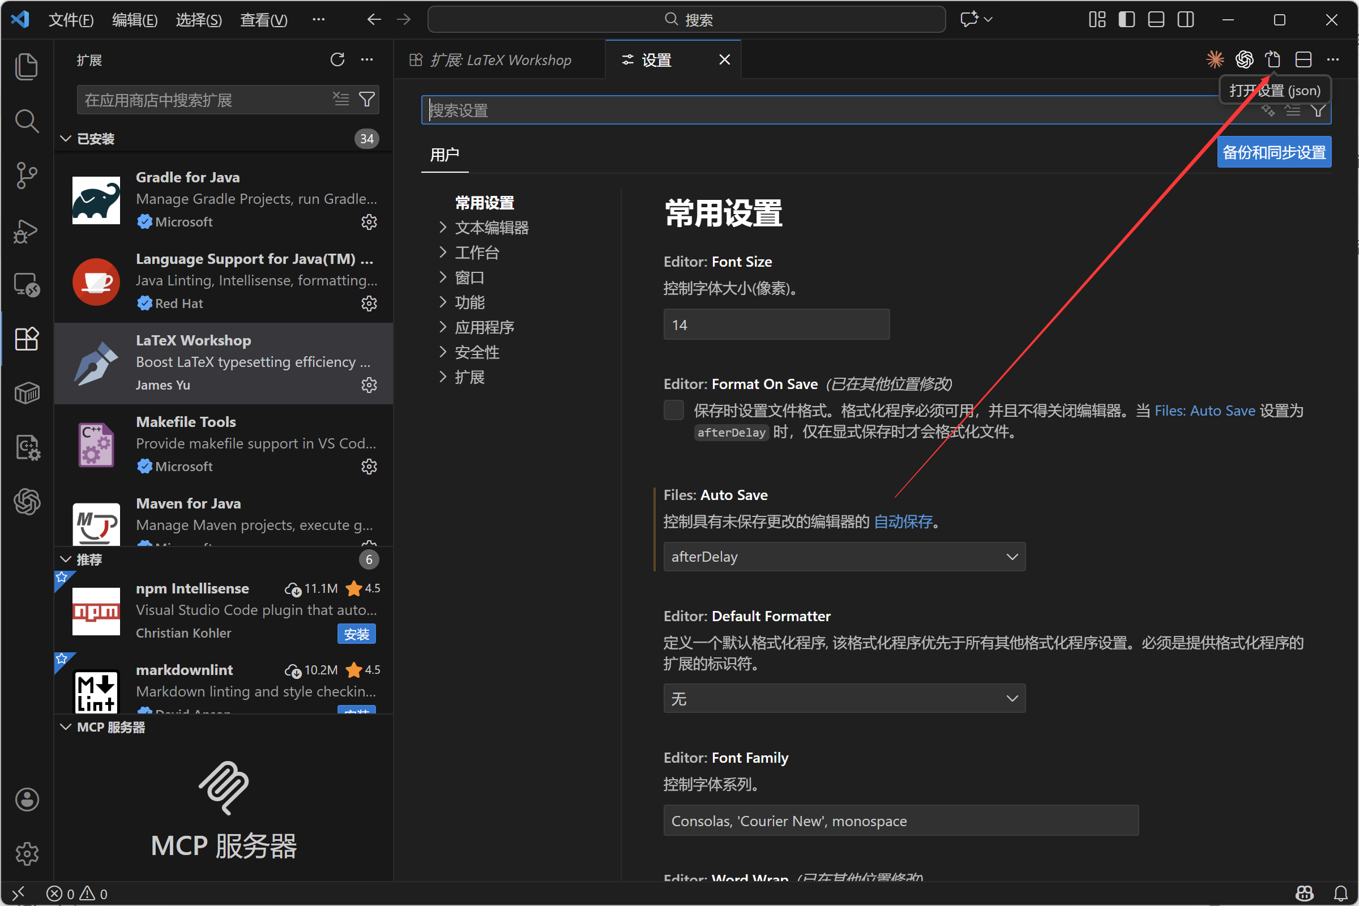The width and height of the screenshot is (1359, 906).
Task: Open the Accounts icon in activity bar
Action: point(26,800)
